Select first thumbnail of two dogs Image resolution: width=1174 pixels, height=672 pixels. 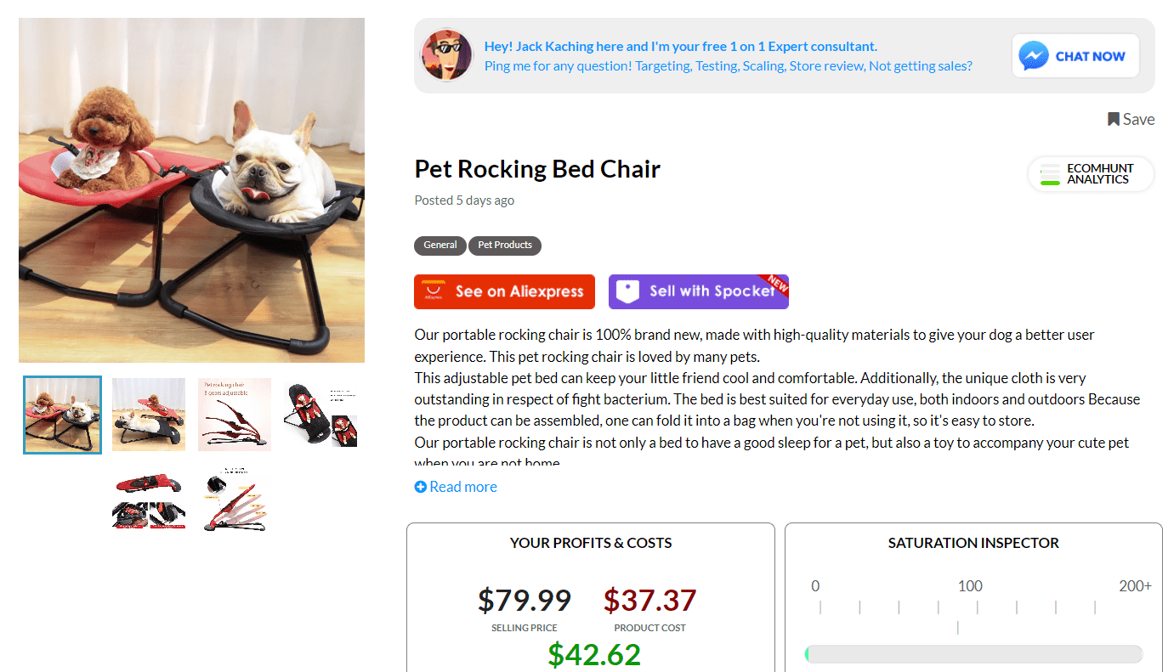(x=63, y=415)
